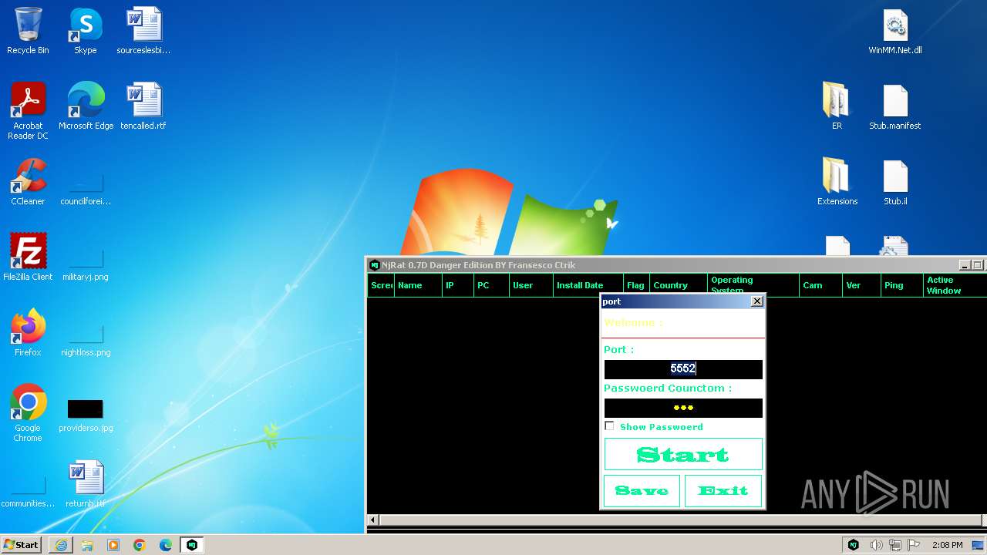
Task: Launch Microsoft Edge desktop shortcut
Action: click(86, 106)
